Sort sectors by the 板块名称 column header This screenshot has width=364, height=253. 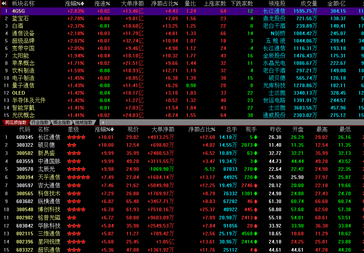tap(23, 4)
